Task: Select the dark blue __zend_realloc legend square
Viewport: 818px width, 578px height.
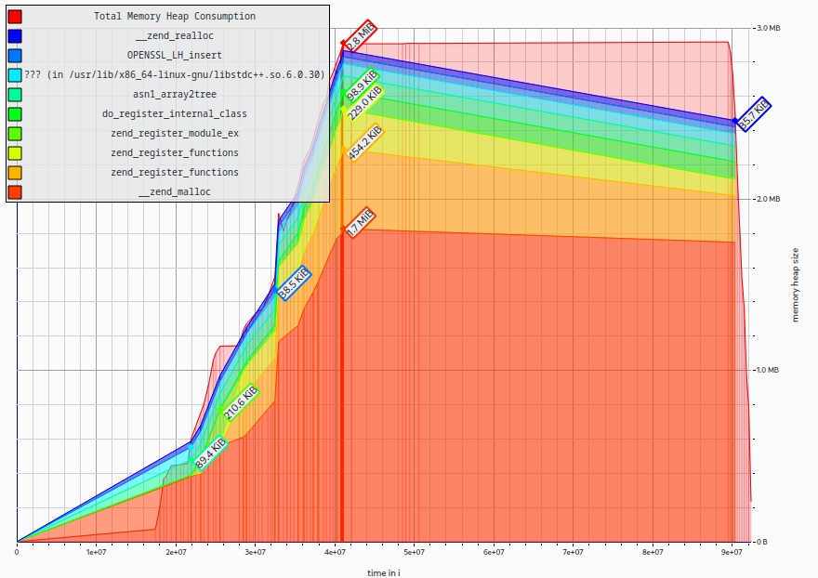Action: point(16,35)
